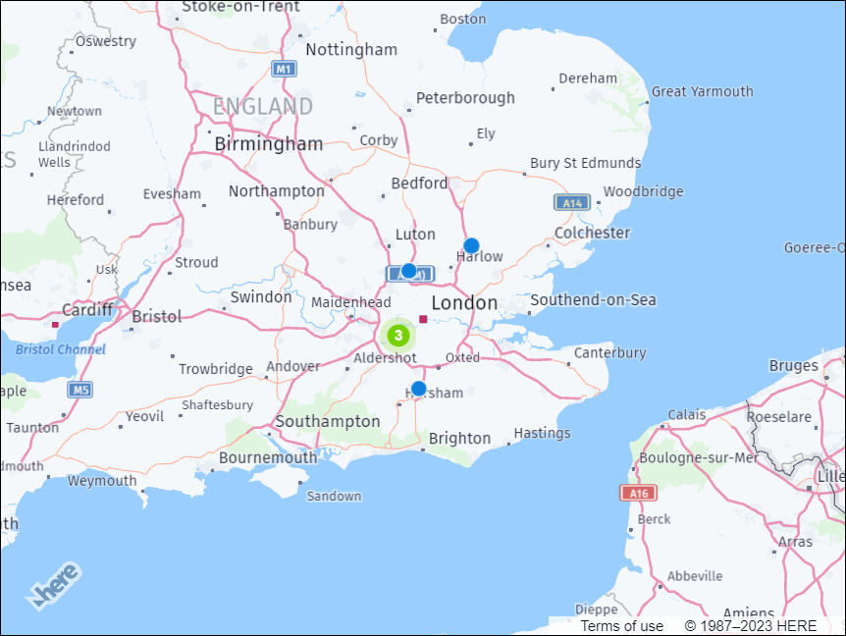Viewport: 846px width, 636px height.
Task: Click the A14 road shield near Woodbridge
Action: (x=570, y=202)
